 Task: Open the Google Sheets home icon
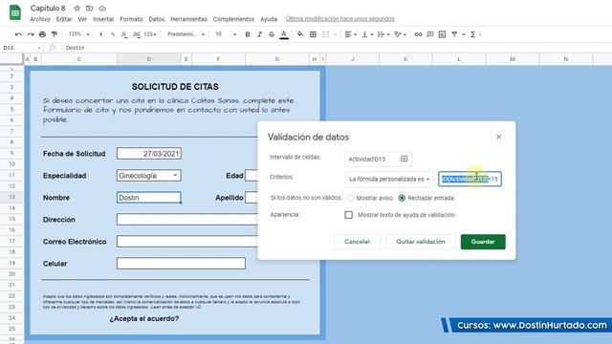tap(15, 12)
